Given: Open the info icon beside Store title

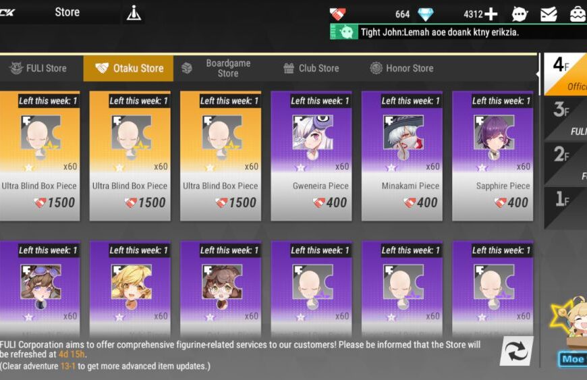Looking at the screenshot, I should click(x=134, y=13).
